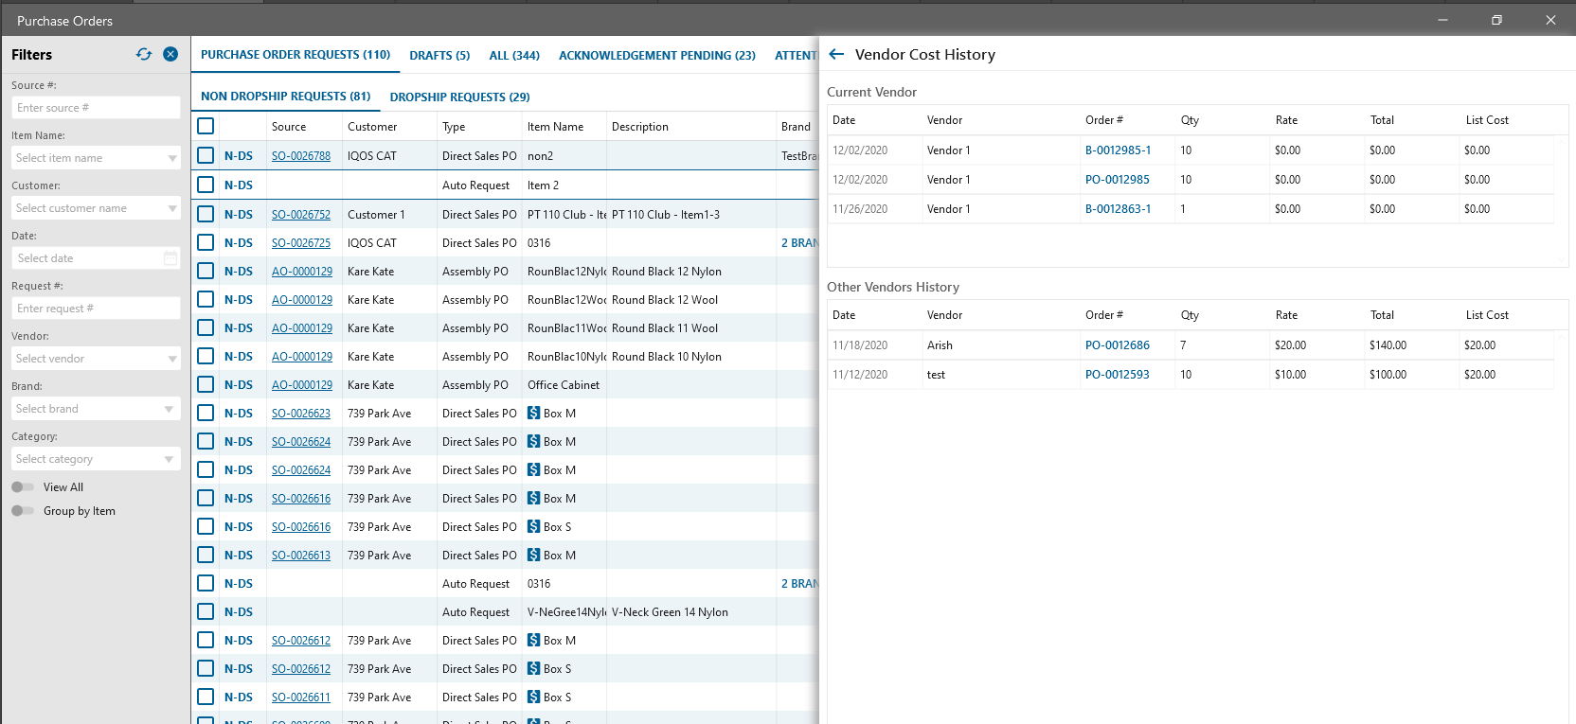The width and height of the screenshot is (1576, 724).
Task: Turn on Group by Item toggle
Action: pos(23,511)
